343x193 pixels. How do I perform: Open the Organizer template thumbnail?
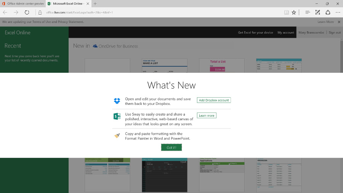pyautogui.click(x=279, y=175)
